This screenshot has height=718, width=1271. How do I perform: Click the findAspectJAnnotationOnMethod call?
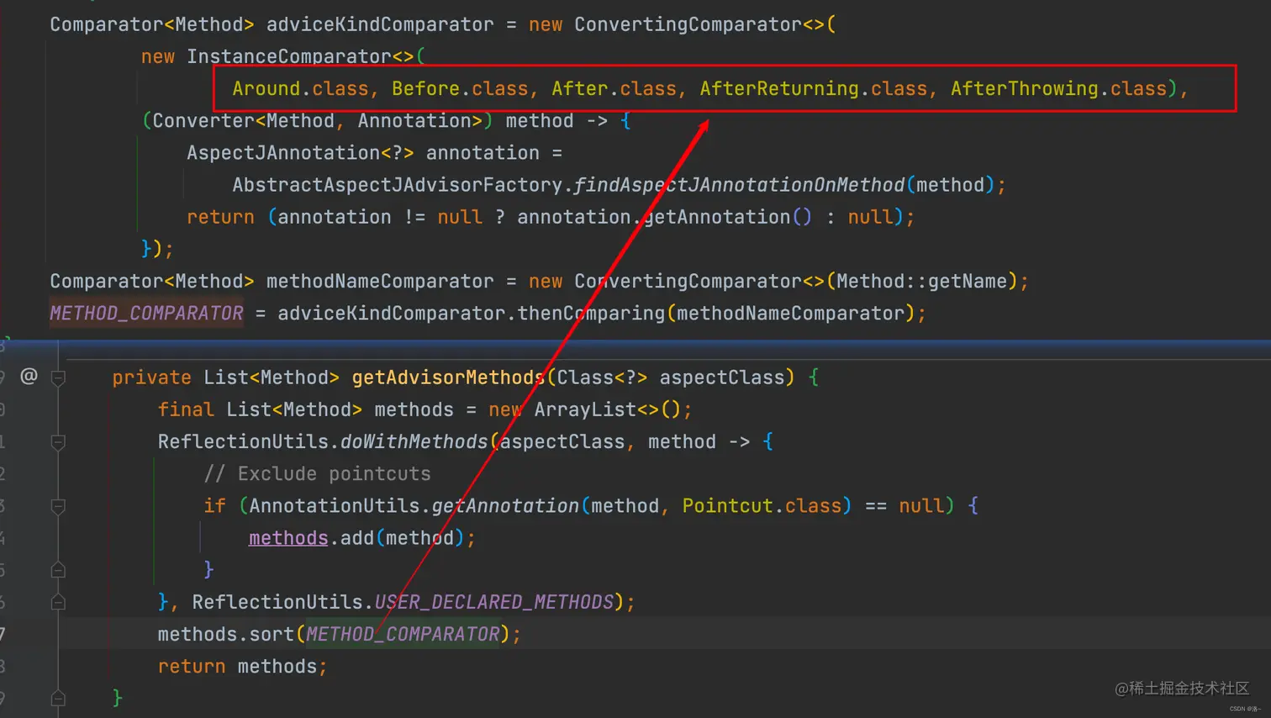pos(739,185)
